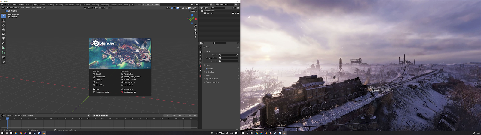Screen dimensions: 481x135
Task: Click Open... on the splash screen
Action: tap(97, 89)
